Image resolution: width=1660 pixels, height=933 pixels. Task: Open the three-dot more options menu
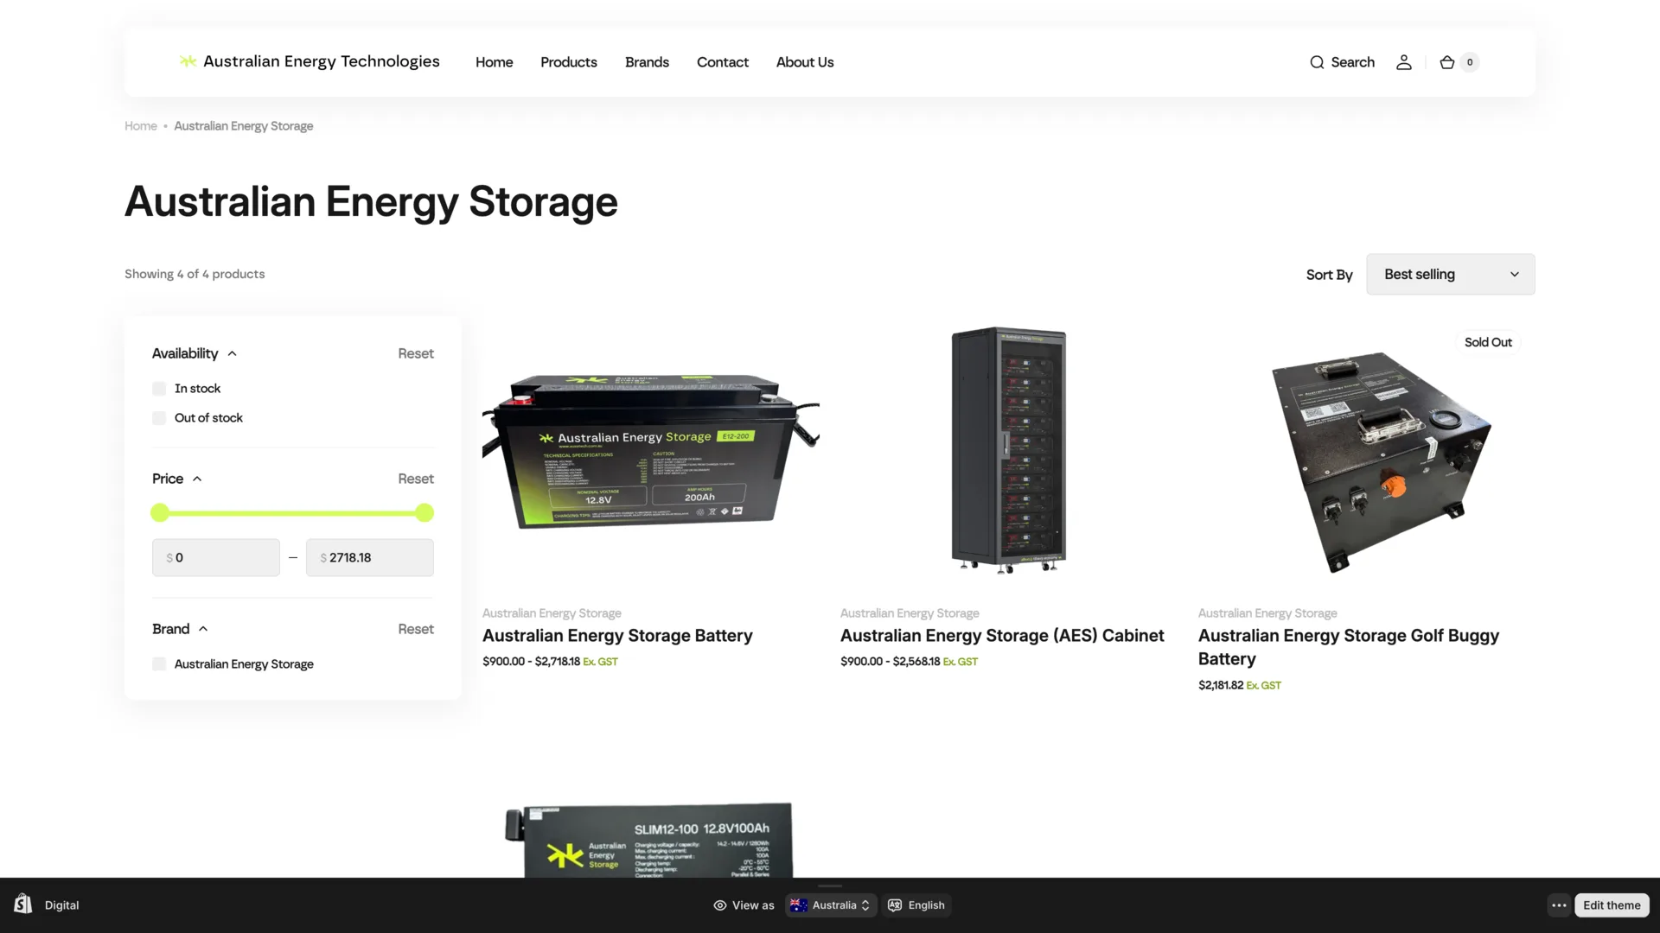pyautogui.click(x=1559, y=905)
